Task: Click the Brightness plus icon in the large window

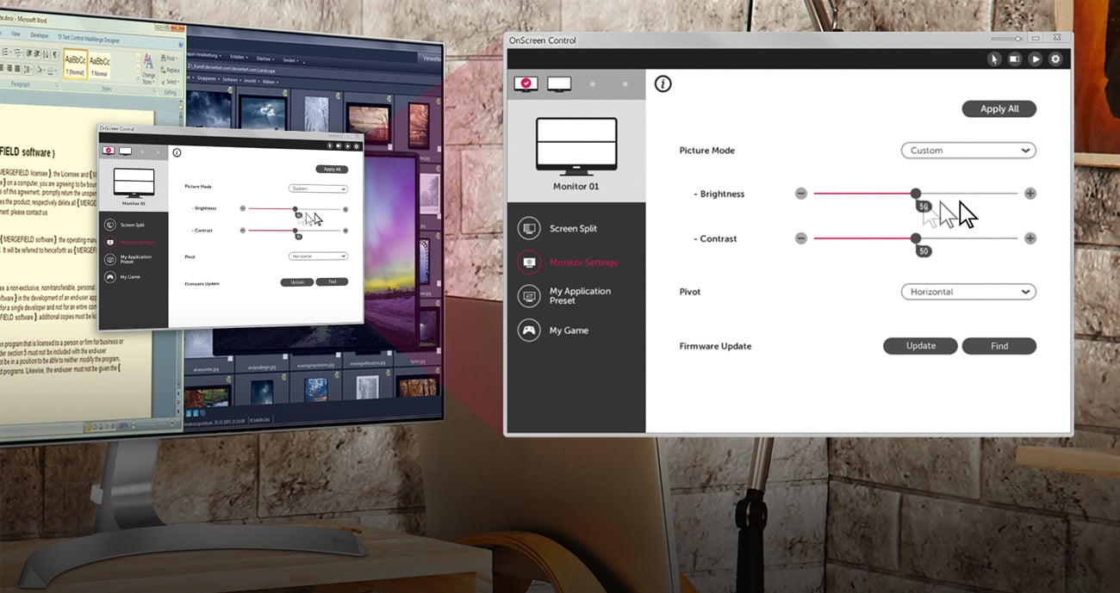Action: pyautogui.click(x=1030, y=194)
